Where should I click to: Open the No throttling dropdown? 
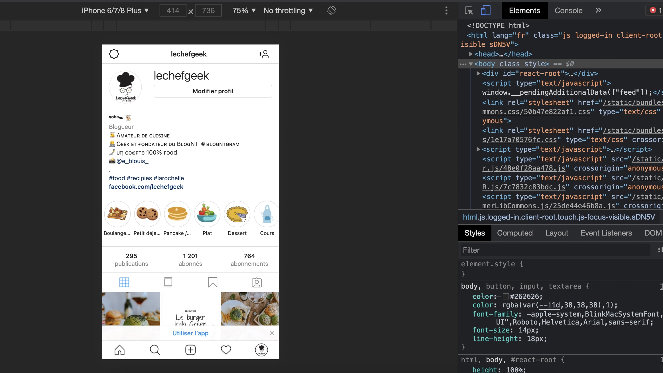pyautogui.click(x=288, y=11)
